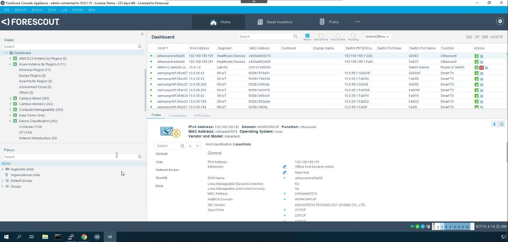Viewport: 508px width, 242px height.
Task: Check the Pending checkbox
Action: tap(353, 36)
